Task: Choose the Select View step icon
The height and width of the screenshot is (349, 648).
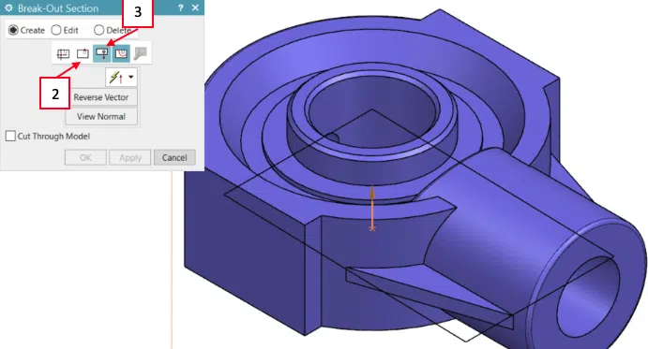Action: pyautogui.click(x=63, y=53)
